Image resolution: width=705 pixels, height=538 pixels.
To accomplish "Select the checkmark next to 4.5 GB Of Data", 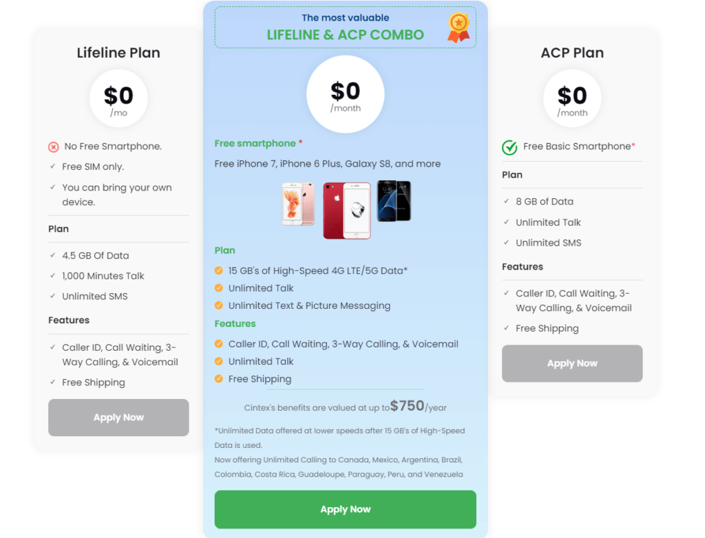I will (x=54, y=255).
